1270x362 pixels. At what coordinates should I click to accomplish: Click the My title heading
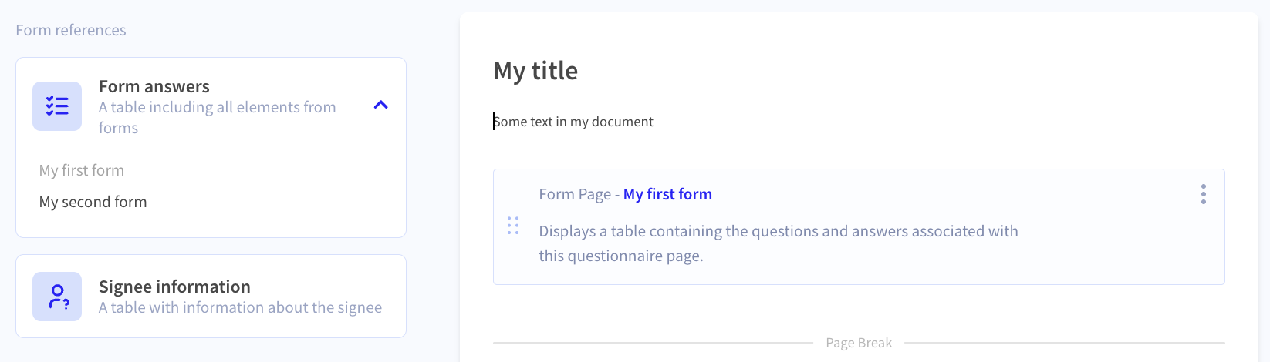click(x=535, y=71)
